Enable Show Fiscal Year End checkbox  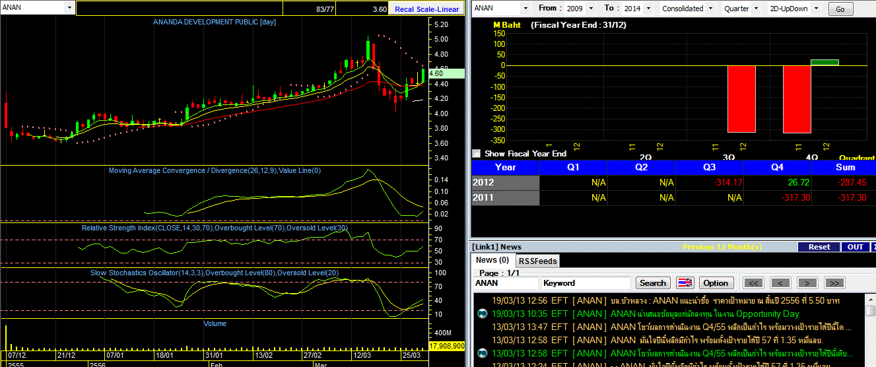click(x=477, y=153)
